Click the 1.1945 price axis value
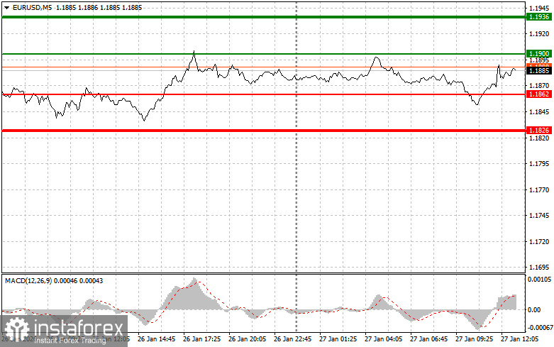Image resolution: width=554 pixels, height=347 pixels. tap(539, 8)
